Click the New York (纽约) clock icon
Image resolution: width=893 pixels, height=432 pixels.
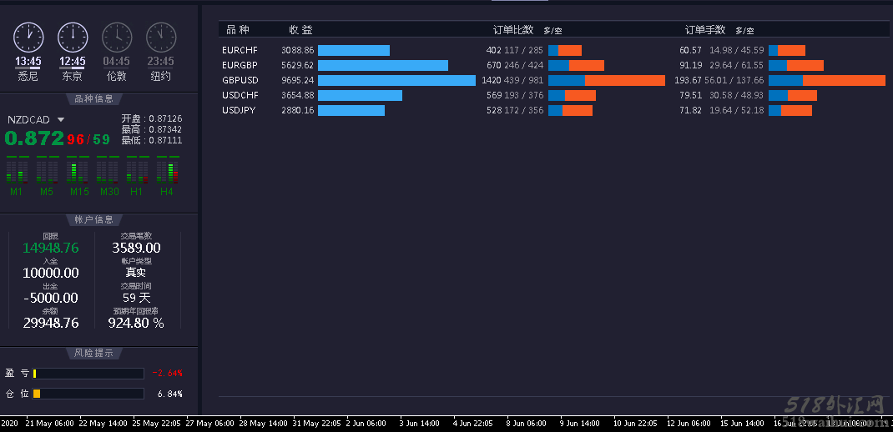(x=161, y=37)
